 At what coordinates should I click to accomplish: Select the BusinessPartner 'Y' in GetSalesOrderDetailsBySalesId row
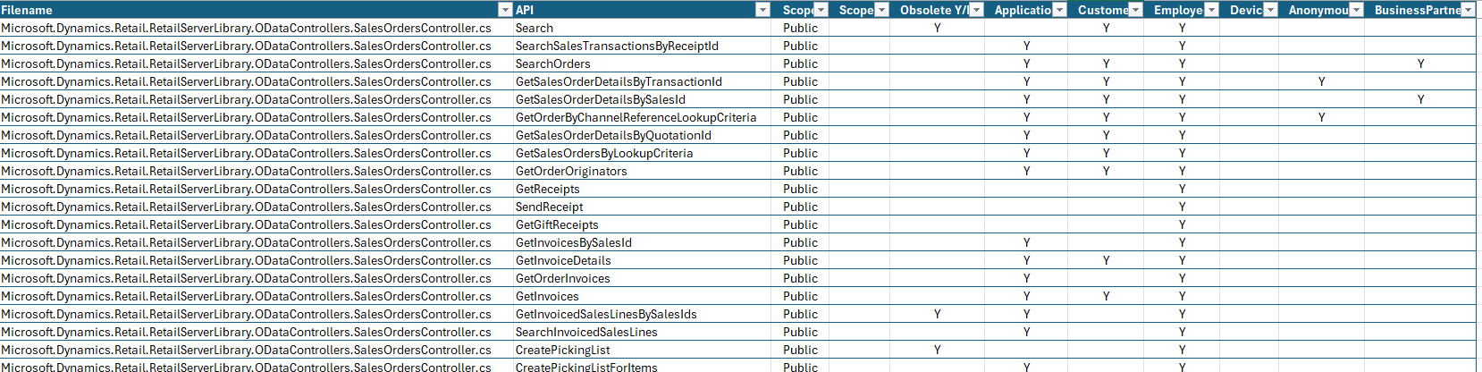pyautogui.click(x=1420, y=99)
